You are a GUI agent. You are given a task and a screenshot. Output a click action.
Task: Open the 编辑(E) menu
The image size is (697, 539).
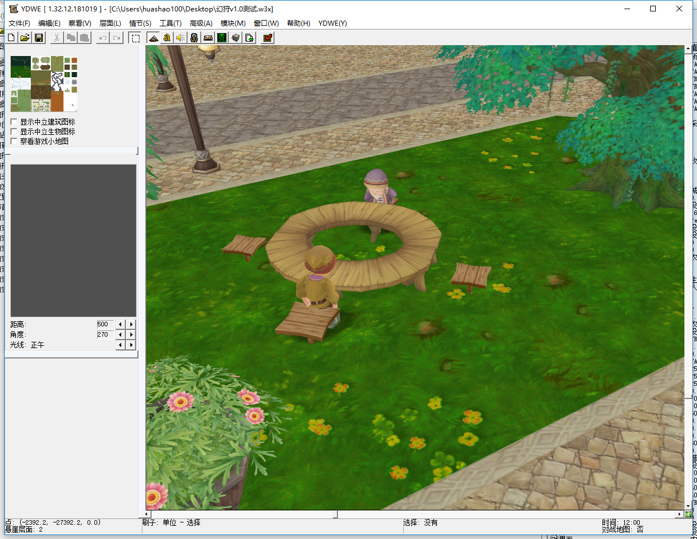tap(49, 23)
